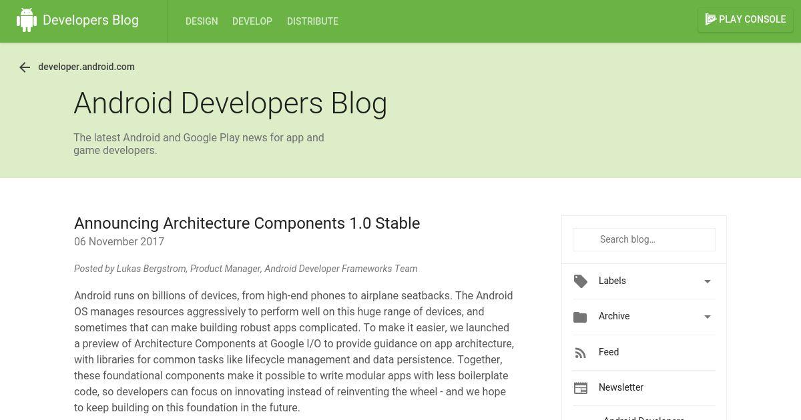Image resolution: width=801 pixels, height=420 pixels.
Task: Click the back arrow beside developer.android.com
Action: 25,67
